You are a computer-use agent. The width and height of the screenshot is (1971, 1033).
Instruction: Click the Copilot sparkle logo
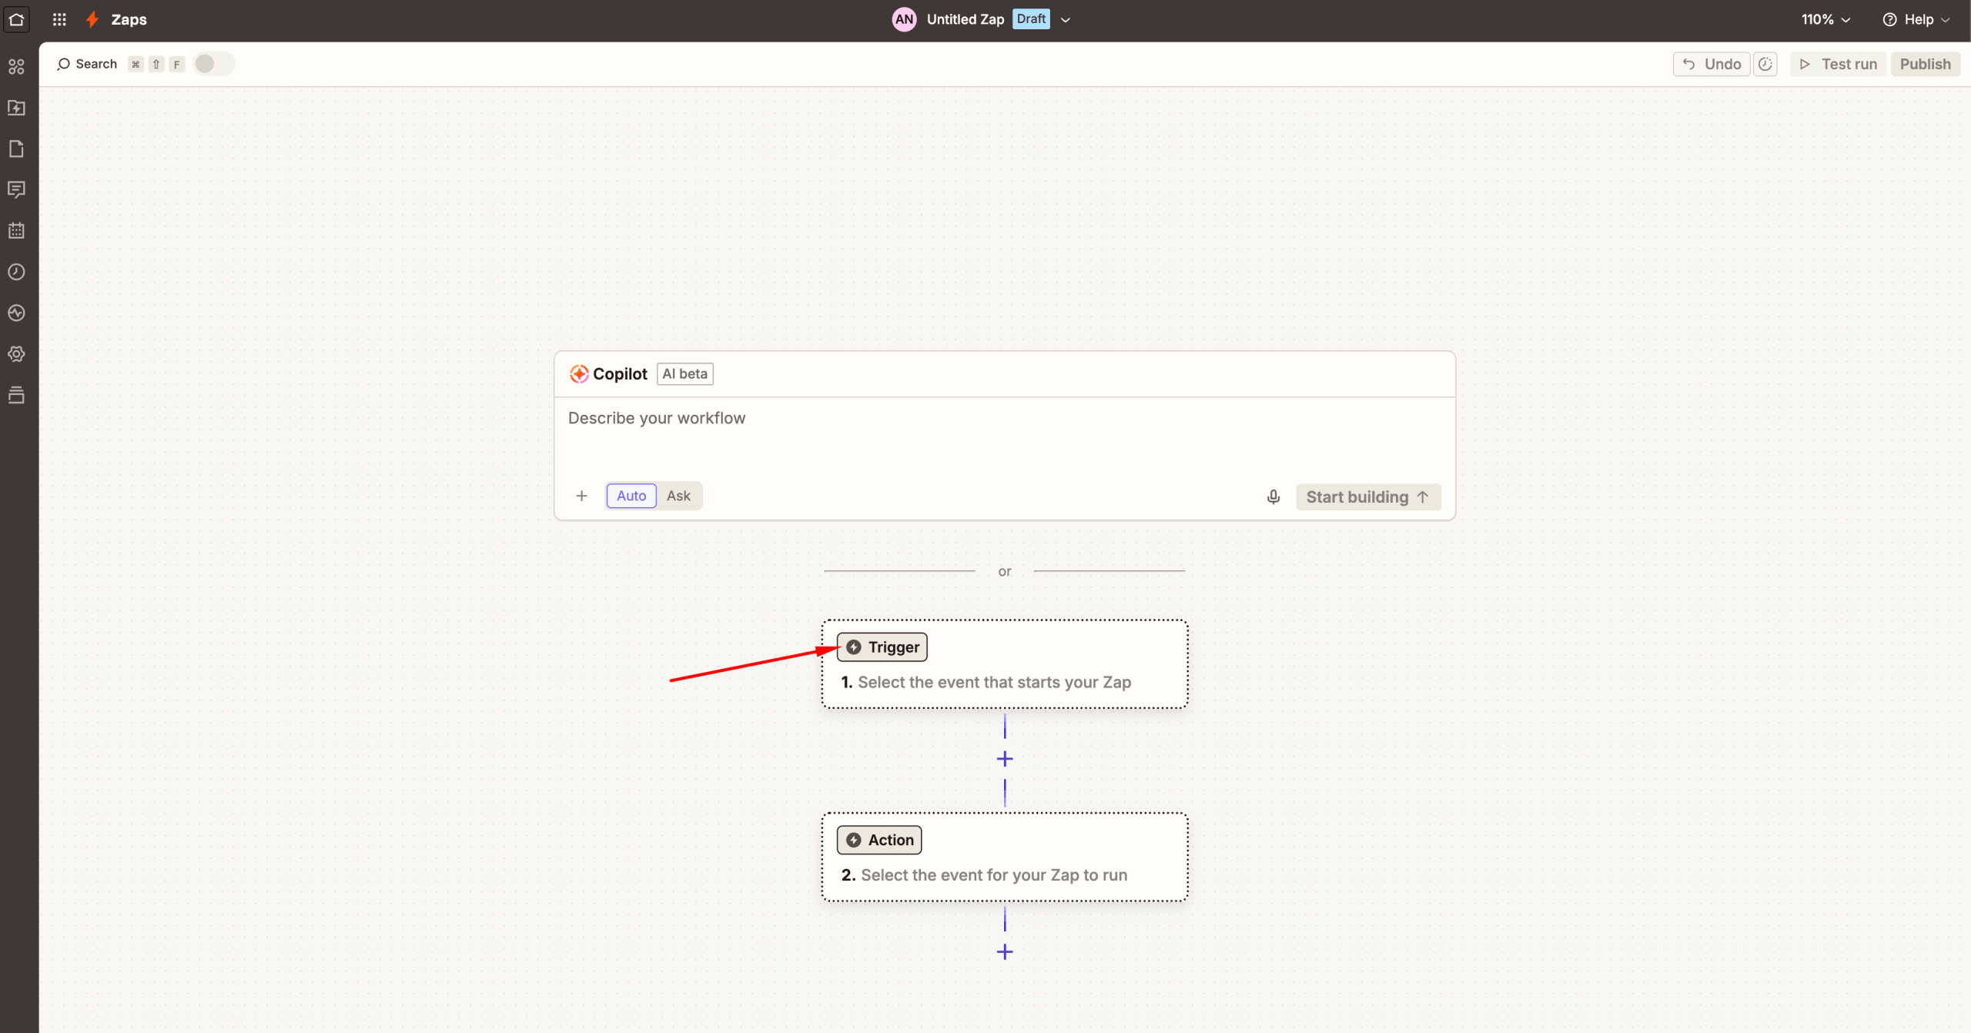coord(579,374)
